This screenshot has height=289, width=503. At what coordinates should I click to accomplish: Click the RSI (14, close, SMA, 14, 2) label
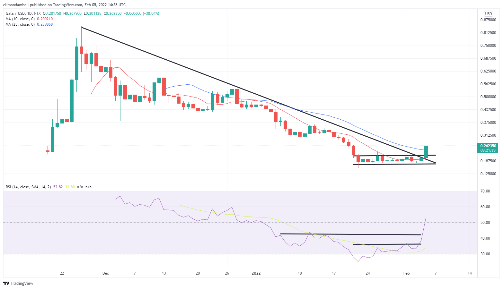(x=28, y=187)
